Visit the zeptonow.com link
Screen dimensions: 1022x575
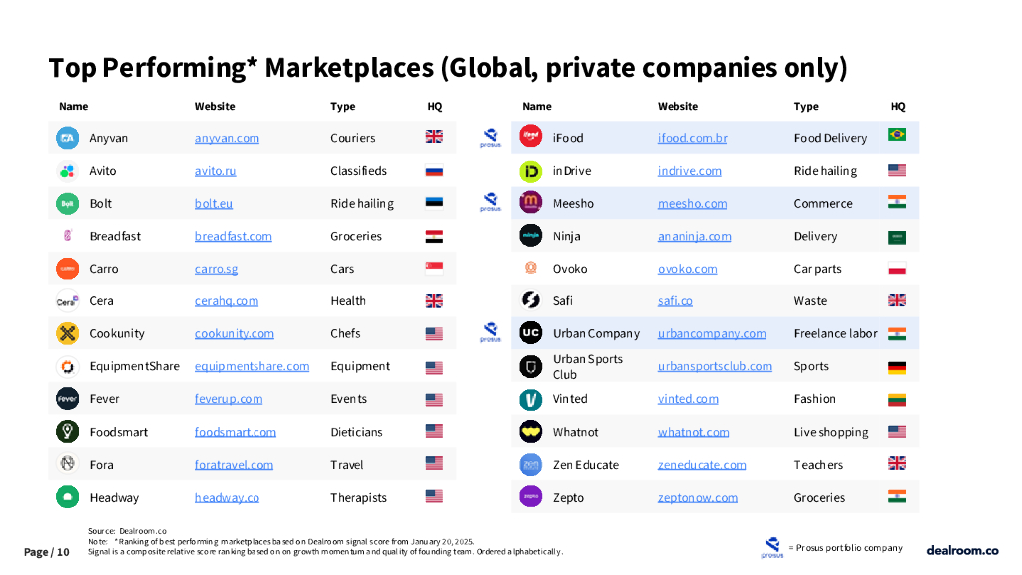click(x=698, y=497)
